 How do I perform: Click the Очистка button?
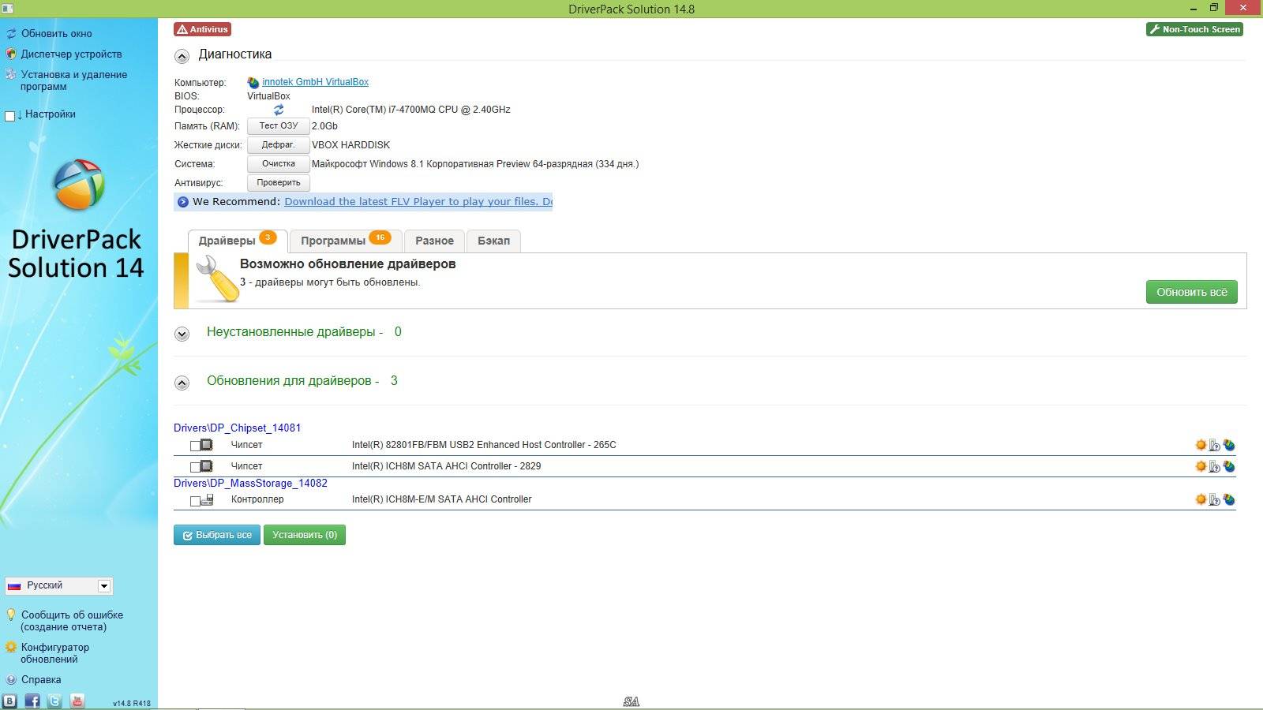click(279, 164)
